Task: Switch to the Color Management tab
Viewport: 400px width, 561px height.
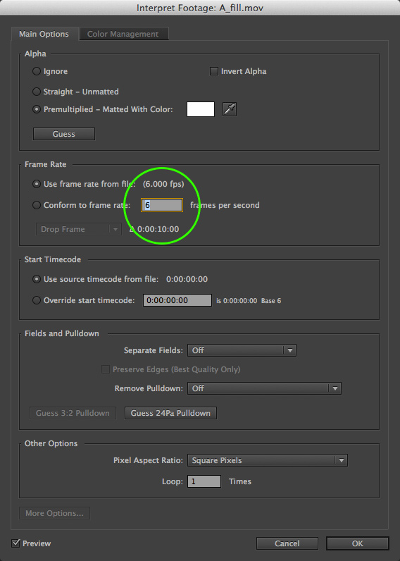Action: [124, 34]
